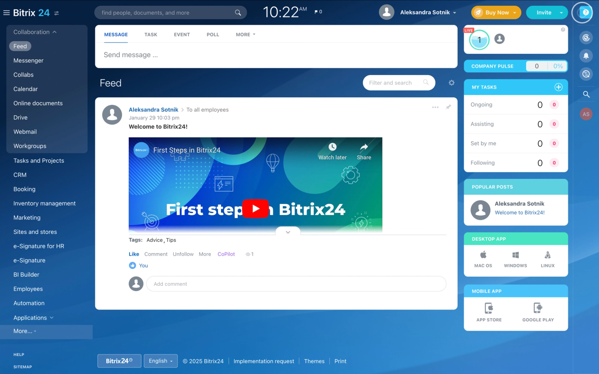Open Themes link in the footer
599x374 pixels.
314,361
